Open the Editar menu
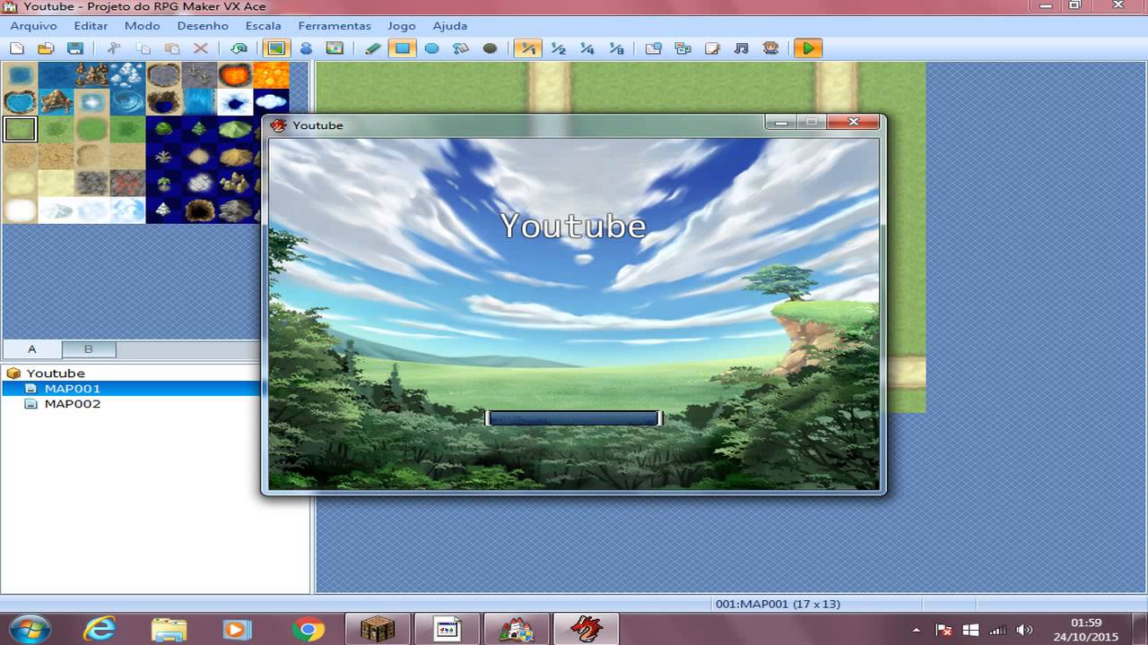The width and height of the screenshot is (1148, 645). point(91,26)
